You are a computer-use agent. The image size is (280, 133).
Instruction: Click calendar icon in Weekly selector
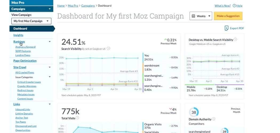[x=193, y=16]
